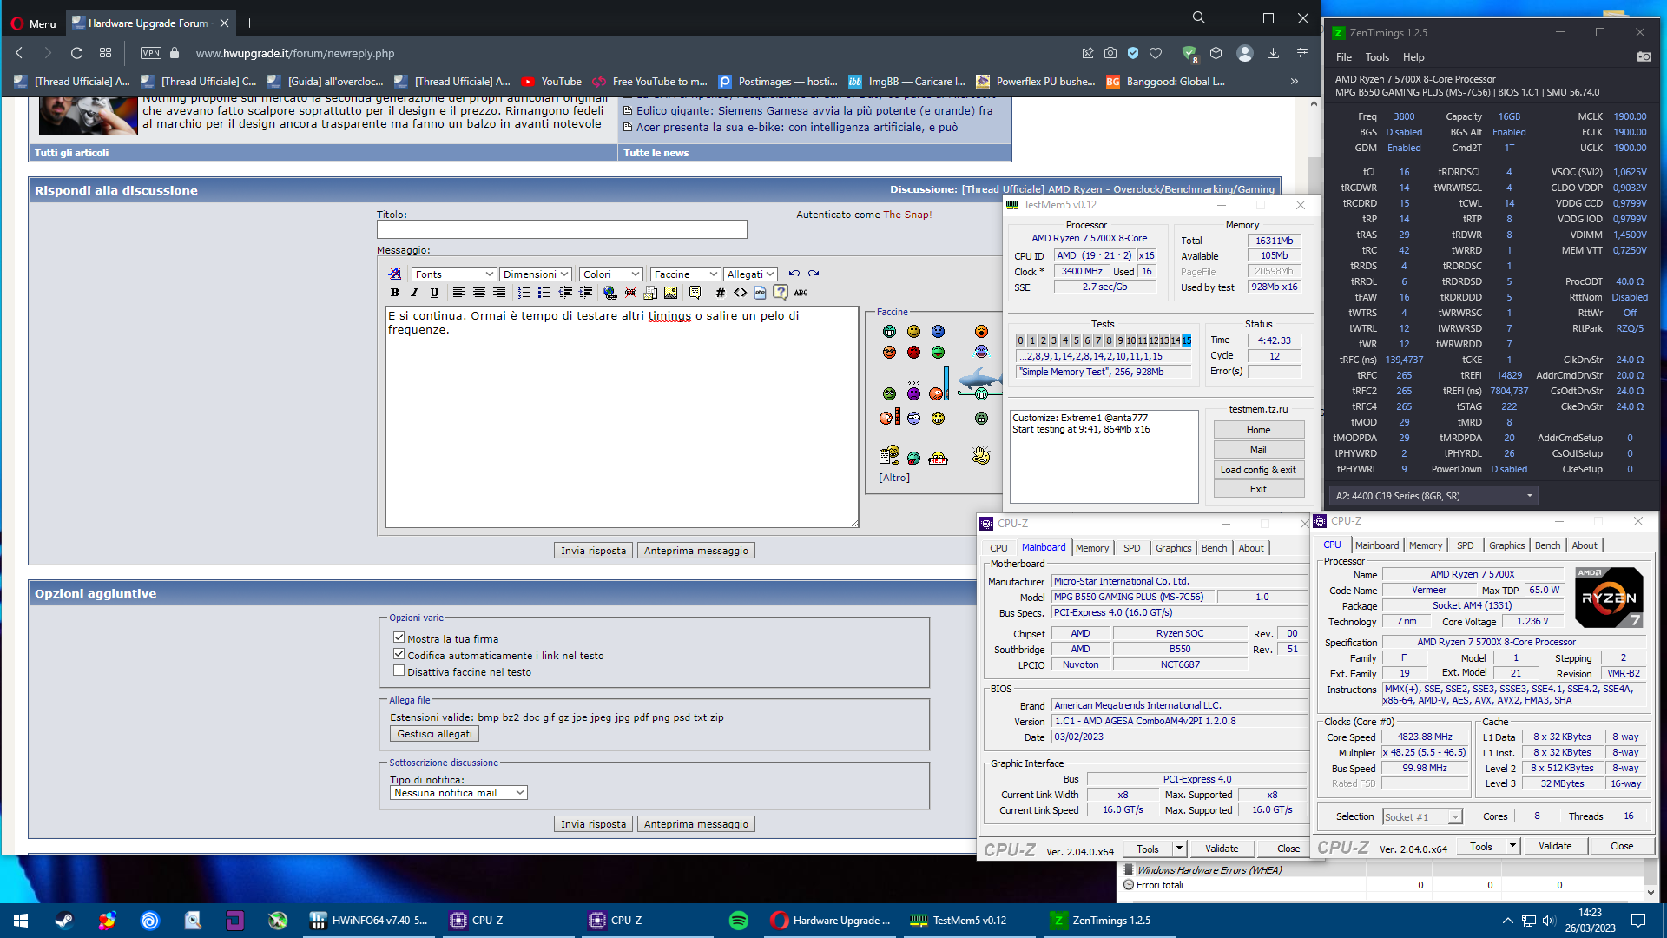Click Gestisci allegati button
The width and height of the screenshot is (1667, 938).
pyautogui.click(x=434, y=734)
